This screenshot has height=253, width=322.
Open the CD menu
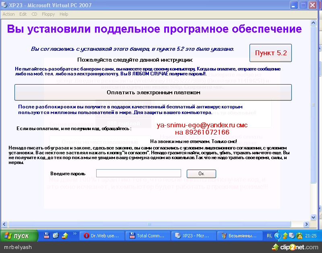point(34,14)
